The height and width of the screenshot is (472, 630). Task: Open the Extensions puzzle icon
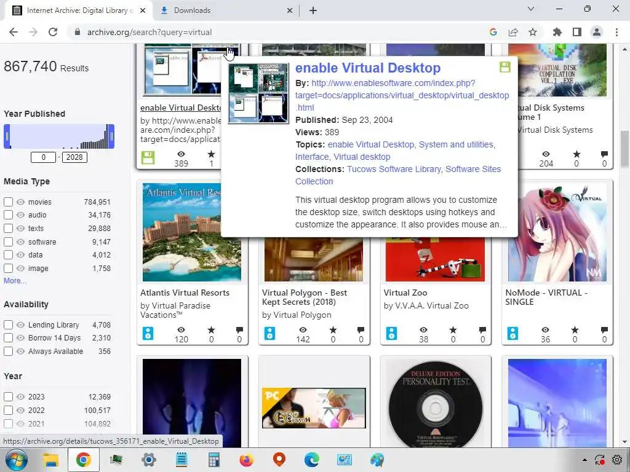(x=557, y=32)
